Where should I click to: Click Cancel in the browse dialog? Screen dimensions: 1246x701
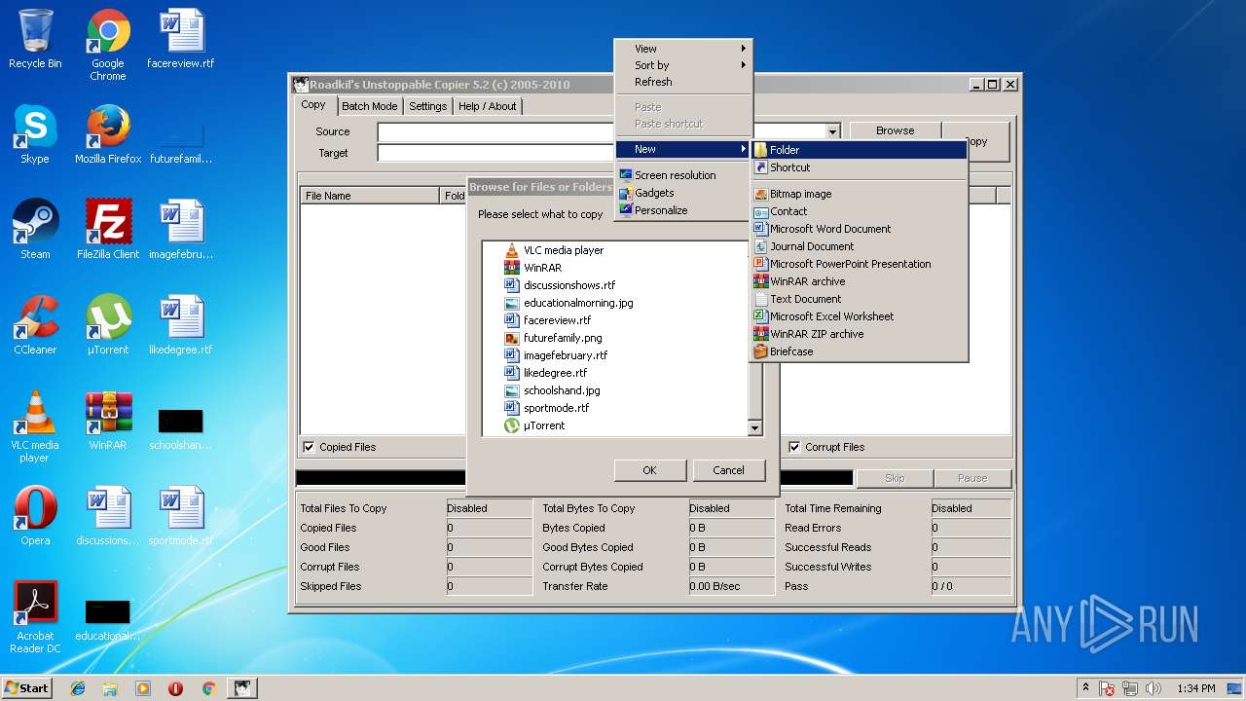click(x=728, y=470)
